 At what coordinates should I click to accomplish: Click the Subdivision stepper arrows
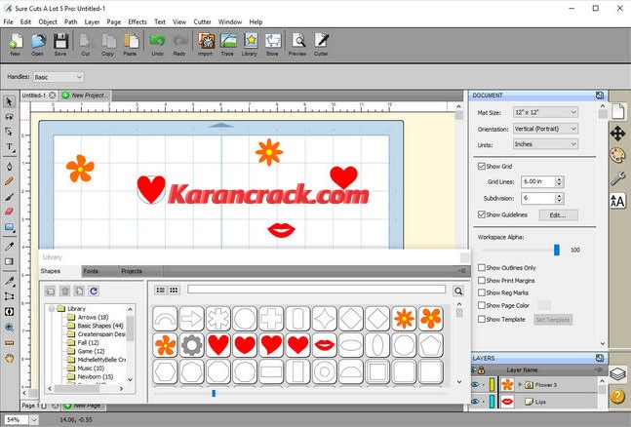coord(559,198)
